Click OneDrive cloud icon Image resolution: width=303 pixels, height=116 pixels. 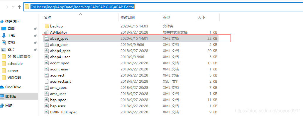pos(2,87)
